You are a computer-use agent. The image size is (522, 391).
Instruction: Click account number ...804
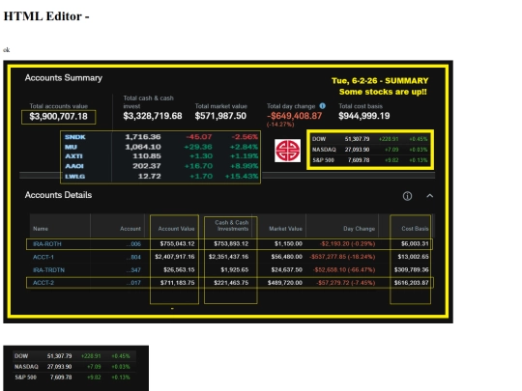point(133,257)
